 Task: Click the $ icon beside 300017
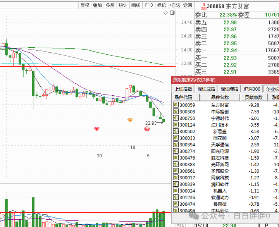point(176,177)
